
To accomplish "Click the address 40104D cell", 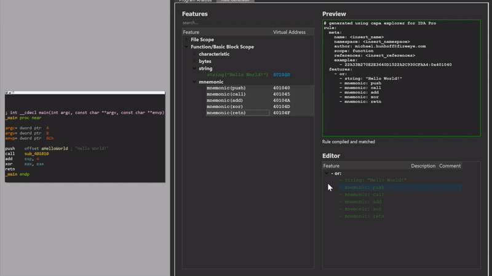I will click(282, 107).
